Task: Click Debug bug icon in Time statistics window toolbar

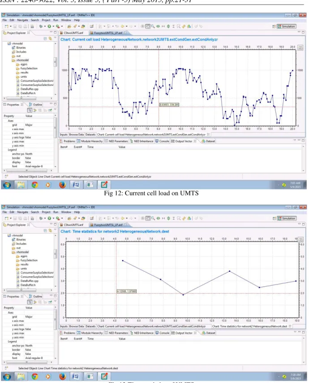Action: pyautogui.click(x=41, y=219)
